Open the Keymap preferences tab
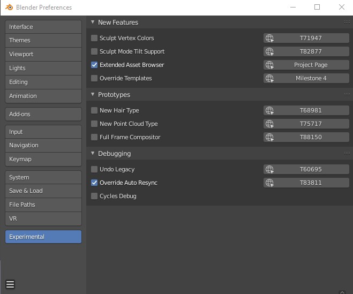The height and width of the screenshot is (294, 353). tap(43, 159)
